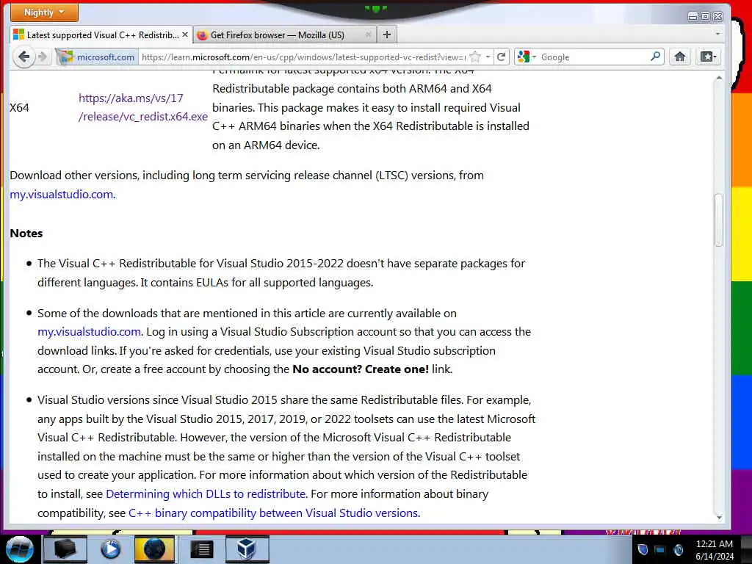Open the list-all-tabs dropdown arrow

tap(717, 35)
